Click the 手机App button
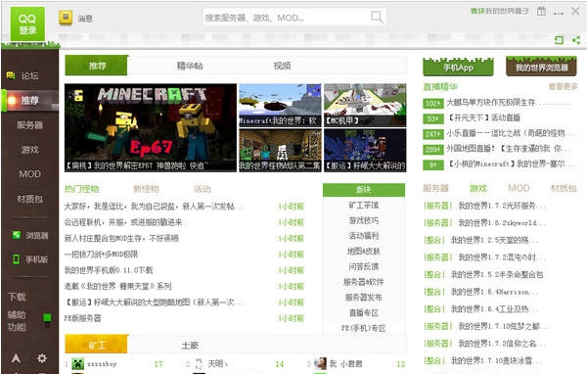The image size is (587, 374). pyautogui.click(x=458, y=67)
